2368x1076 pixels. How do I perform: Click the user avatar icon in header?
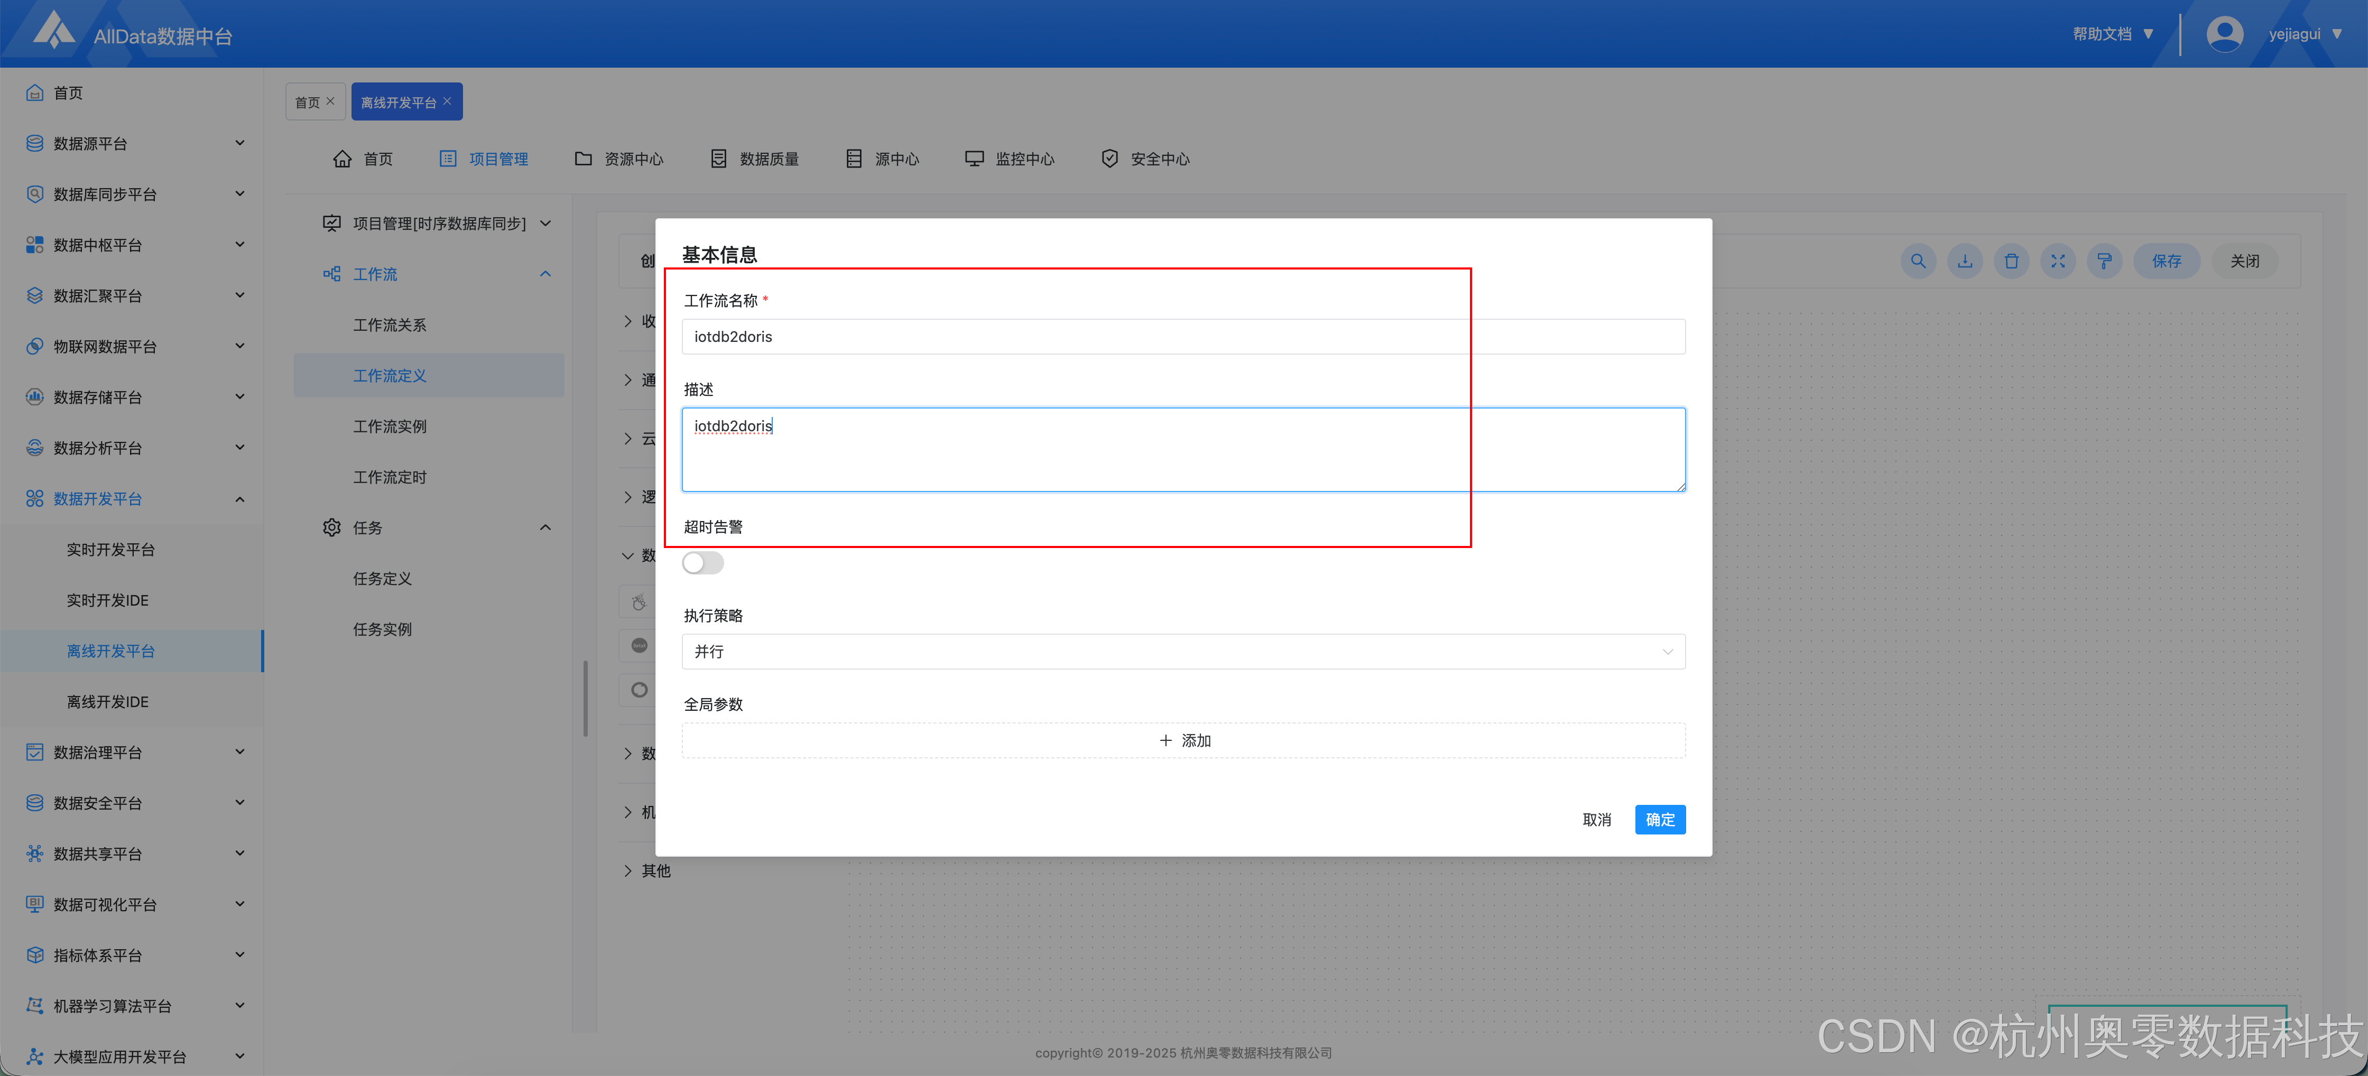(2225, 34)
